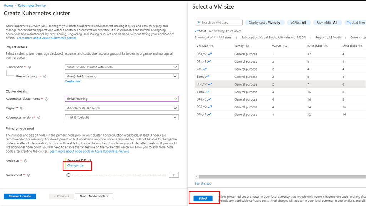Viewport: 366px width, 206px height.
Task: Open the vCPUs All filter pill
Action: click(298, 22)
